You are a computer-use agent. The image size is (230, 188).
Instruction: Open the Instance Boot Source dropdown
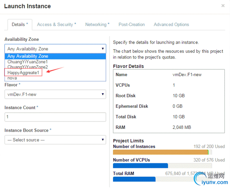coord(55,140)
